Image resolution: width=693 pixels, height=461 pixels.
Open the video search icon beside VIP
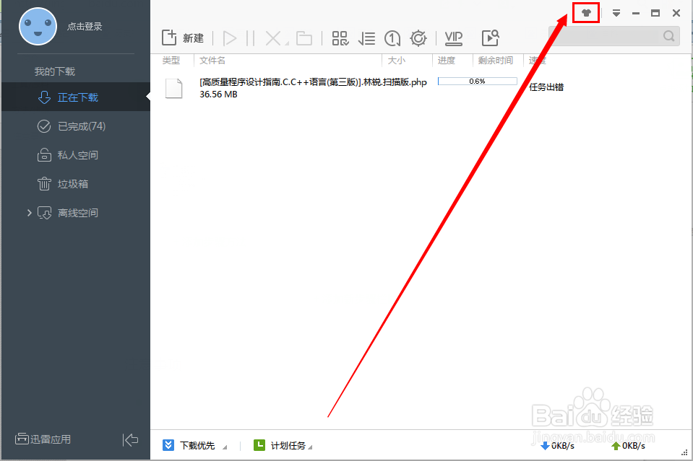(x=491, y=37)
